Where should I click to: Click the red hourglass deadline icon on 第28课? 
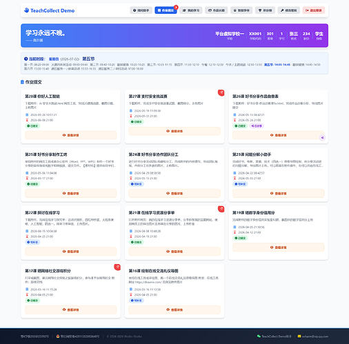pyautogui.click(x=27, y=120)
